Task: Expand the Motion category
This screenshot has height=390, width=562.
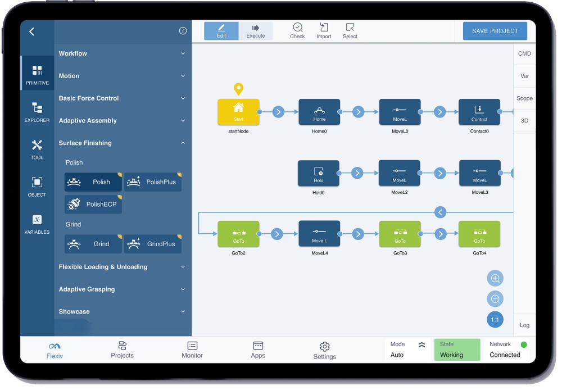Action: pos(121,76)
